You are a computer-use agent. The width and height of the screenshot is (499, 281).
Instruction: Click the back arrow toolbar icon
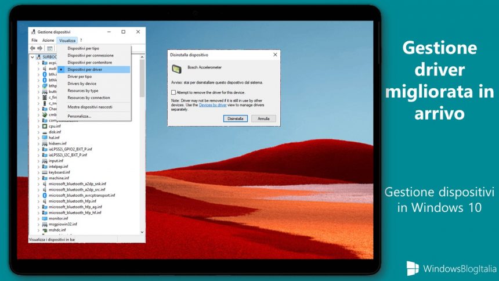coord(32,48)
